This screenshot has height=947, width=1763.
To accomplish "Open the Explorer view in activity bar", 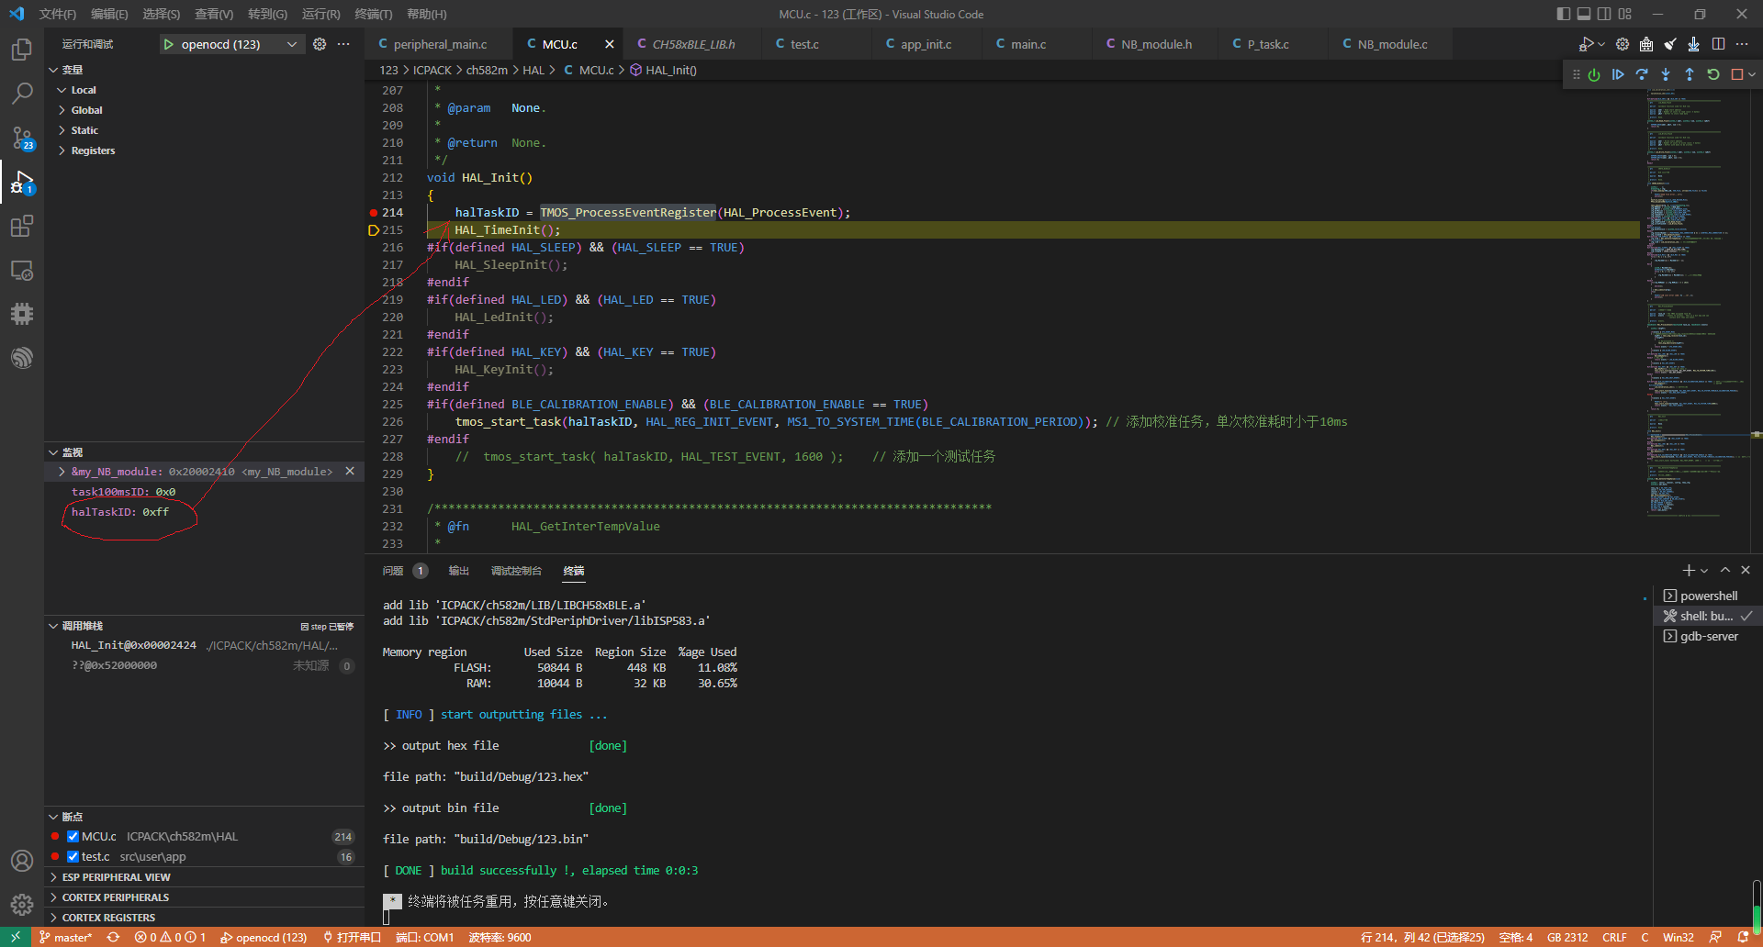I will pyautogui.click(x=22, y=49).
